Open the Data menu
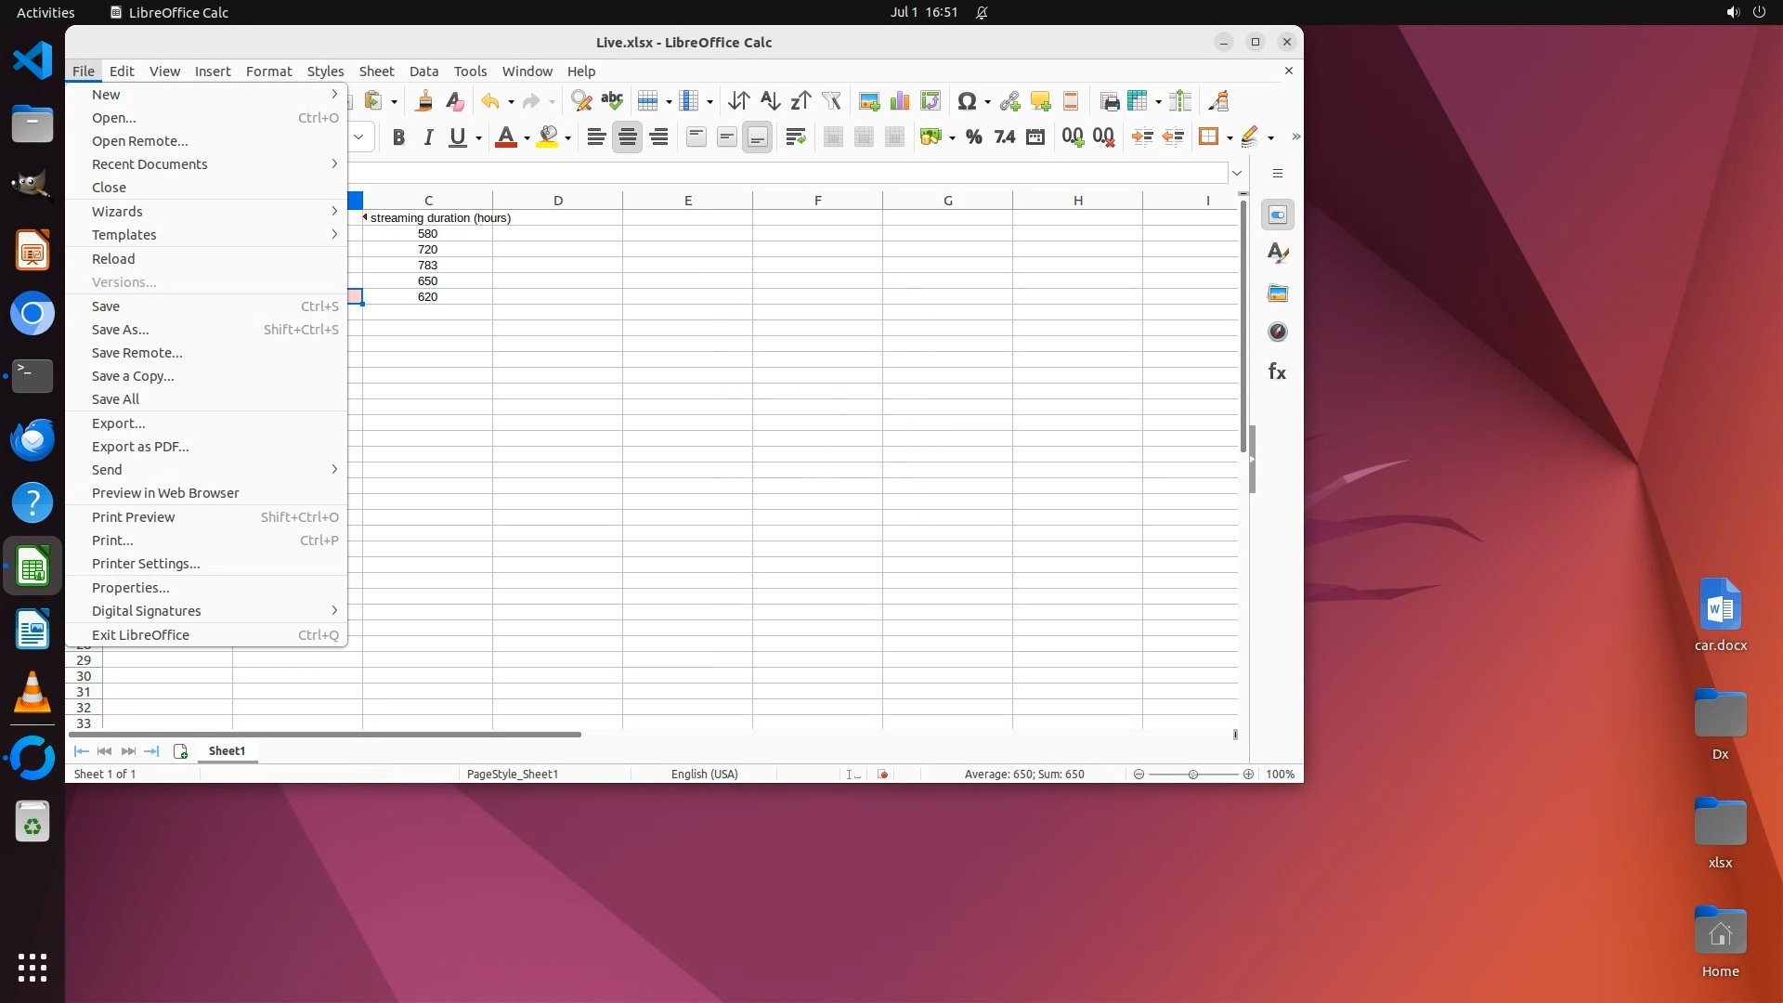 pyautogui.click(x=423, y=72)
